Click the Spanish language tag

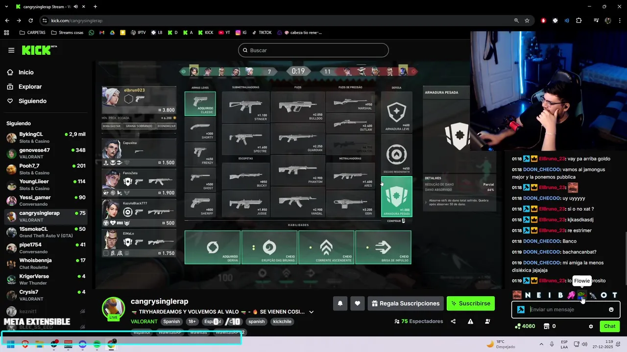coord(171,322)
